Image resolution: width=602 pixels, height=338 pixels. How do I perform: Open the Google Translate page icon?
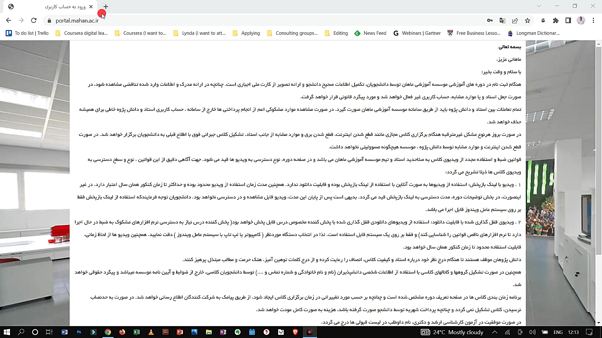502,20
